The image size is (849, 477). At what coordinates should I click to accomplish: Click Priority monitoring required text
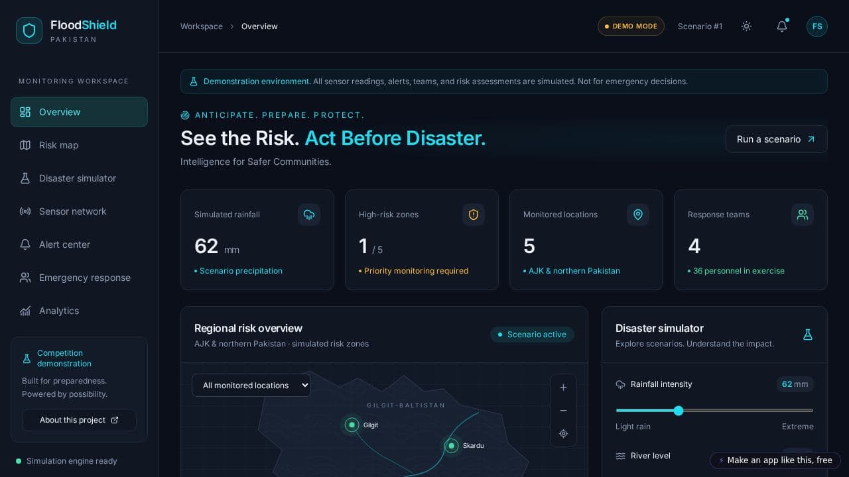(x=416, y=271)
